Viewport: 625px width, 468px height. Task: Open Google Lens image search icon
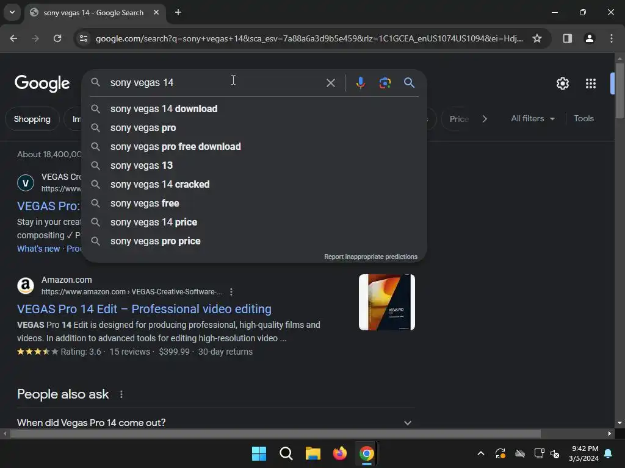coord(385,83)
